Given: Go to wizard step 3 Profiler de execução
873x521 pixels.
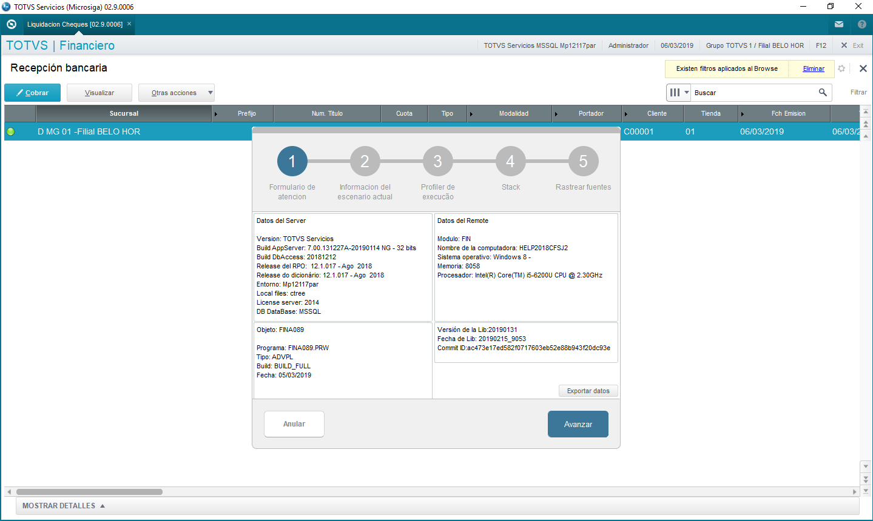Looking at the screenshot, I should [x=438, y=161].
